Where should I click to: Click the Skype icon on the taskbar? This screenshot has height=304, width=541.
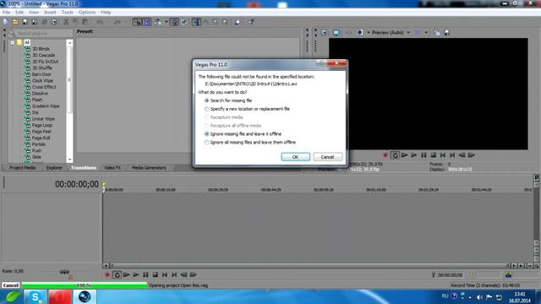35,296
